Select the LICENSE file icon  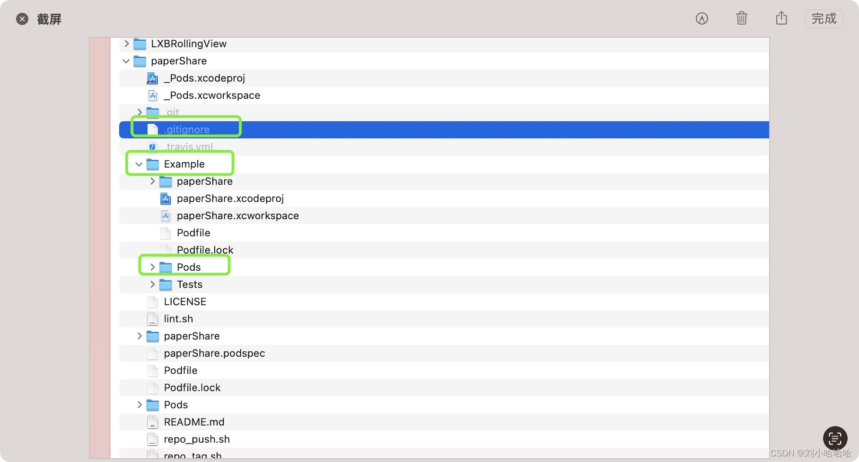point(152,302)
